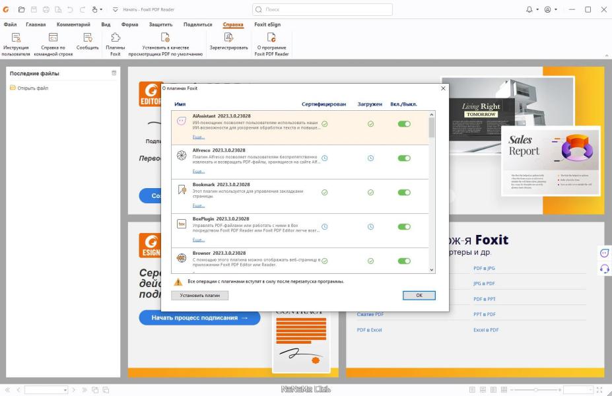Toggle the Bookmark plugin off
The image size is (612, 396).
tap(404, 192)
